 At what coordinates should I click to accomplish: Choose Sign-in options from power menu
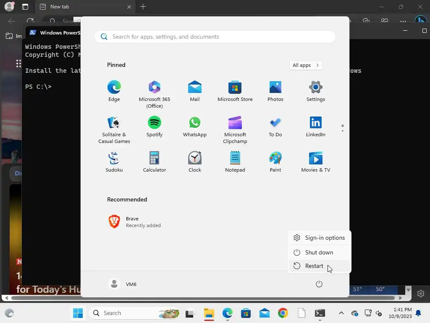click(319, 238)
